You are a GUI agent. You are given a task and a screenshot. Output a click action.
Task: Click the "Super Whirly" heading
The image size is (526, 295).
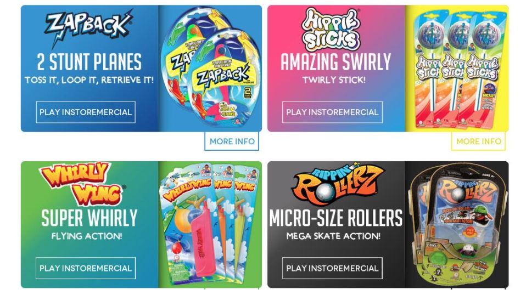click(89, 218)
